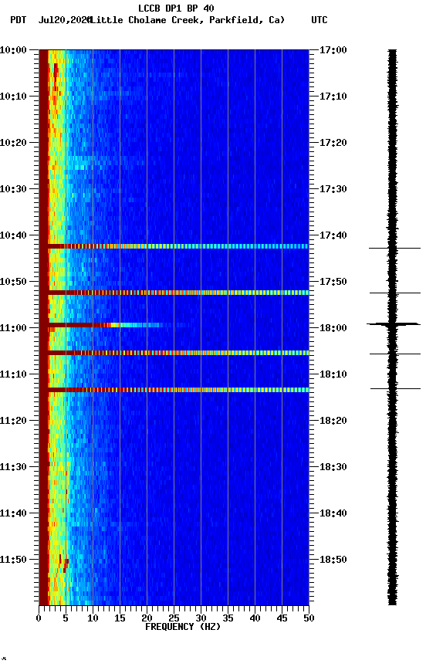
Task: Click the '18:40' UTC time label
Action: (333, 513)
